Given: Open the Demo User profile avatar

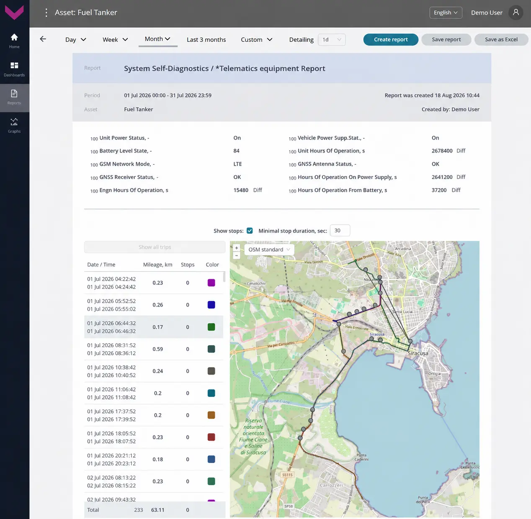Looking at the screenshot, I should [516, 13].
